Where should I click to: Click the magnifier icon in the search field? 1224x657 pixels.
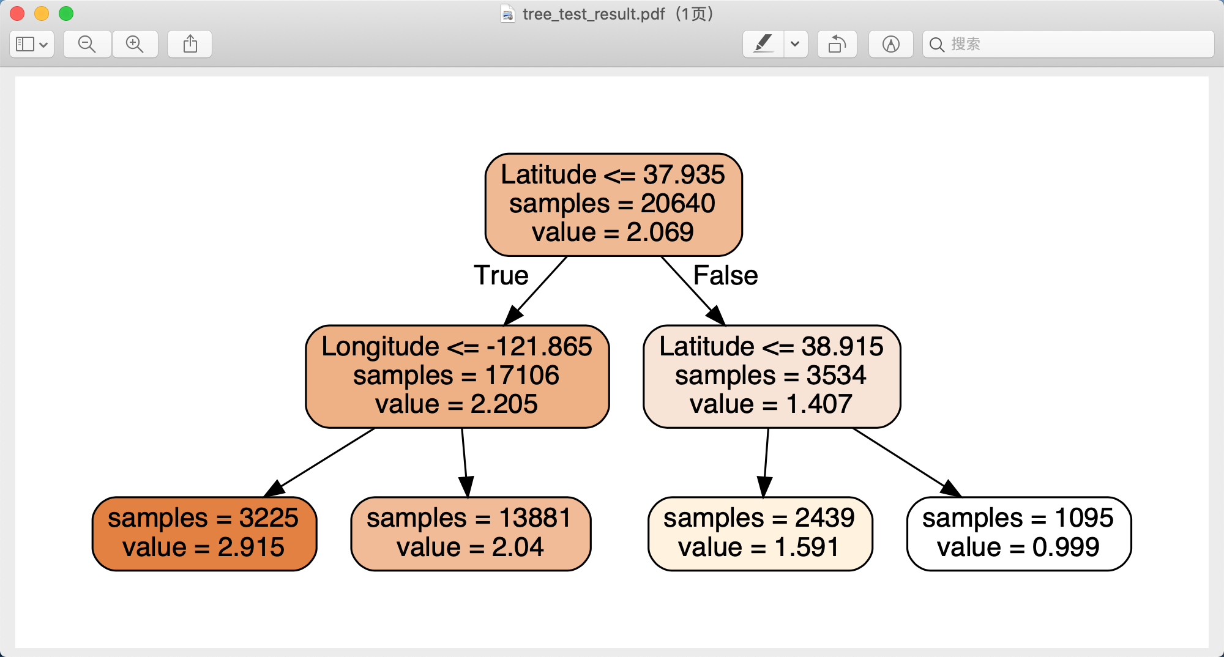pos(937,45)
